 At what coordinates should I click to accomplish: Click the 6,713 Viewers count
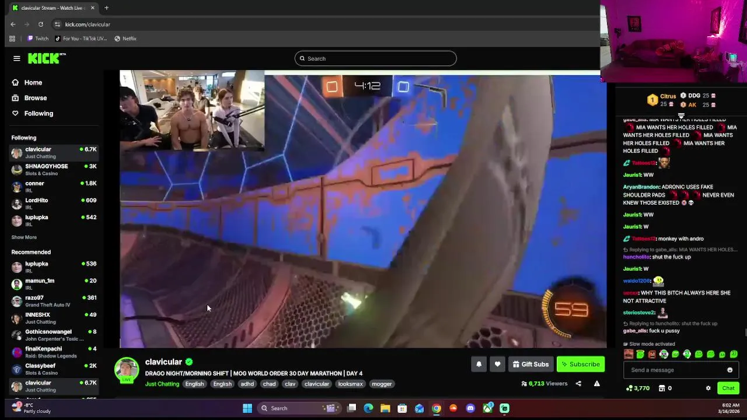tap(544, 384)
